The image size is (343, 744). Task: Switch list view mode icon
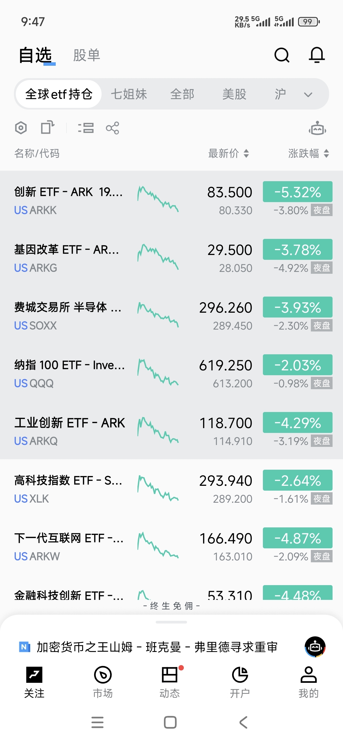pos(86,128)
